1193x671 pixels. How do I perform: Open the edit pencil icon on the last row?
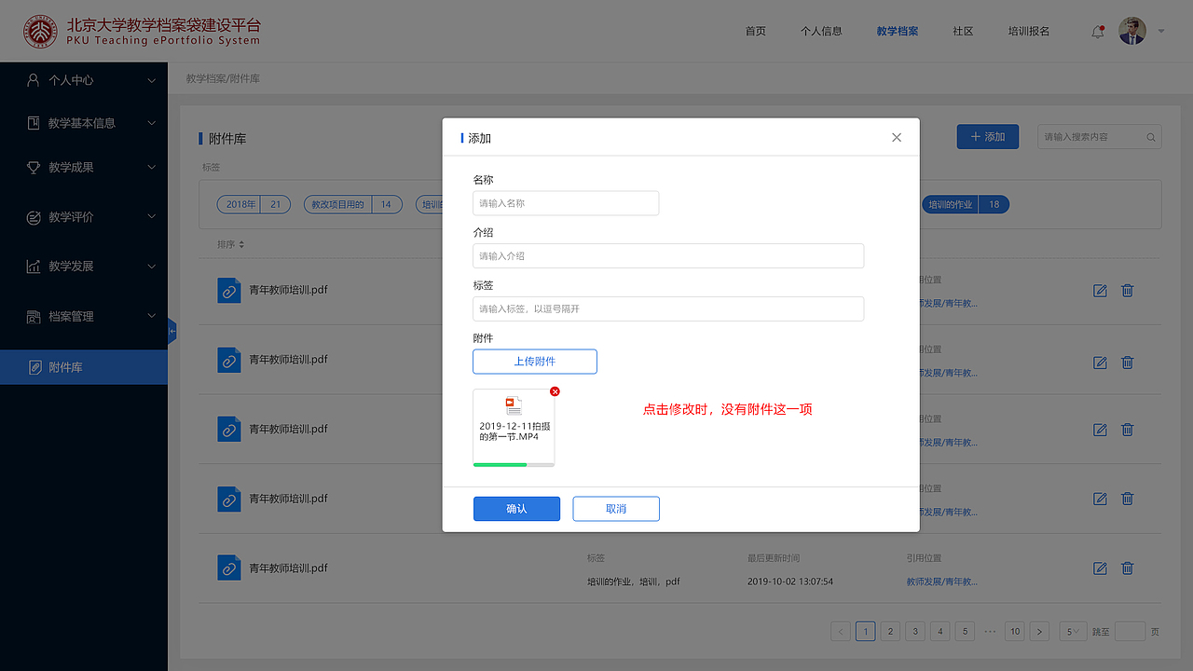coord(1100,568)
